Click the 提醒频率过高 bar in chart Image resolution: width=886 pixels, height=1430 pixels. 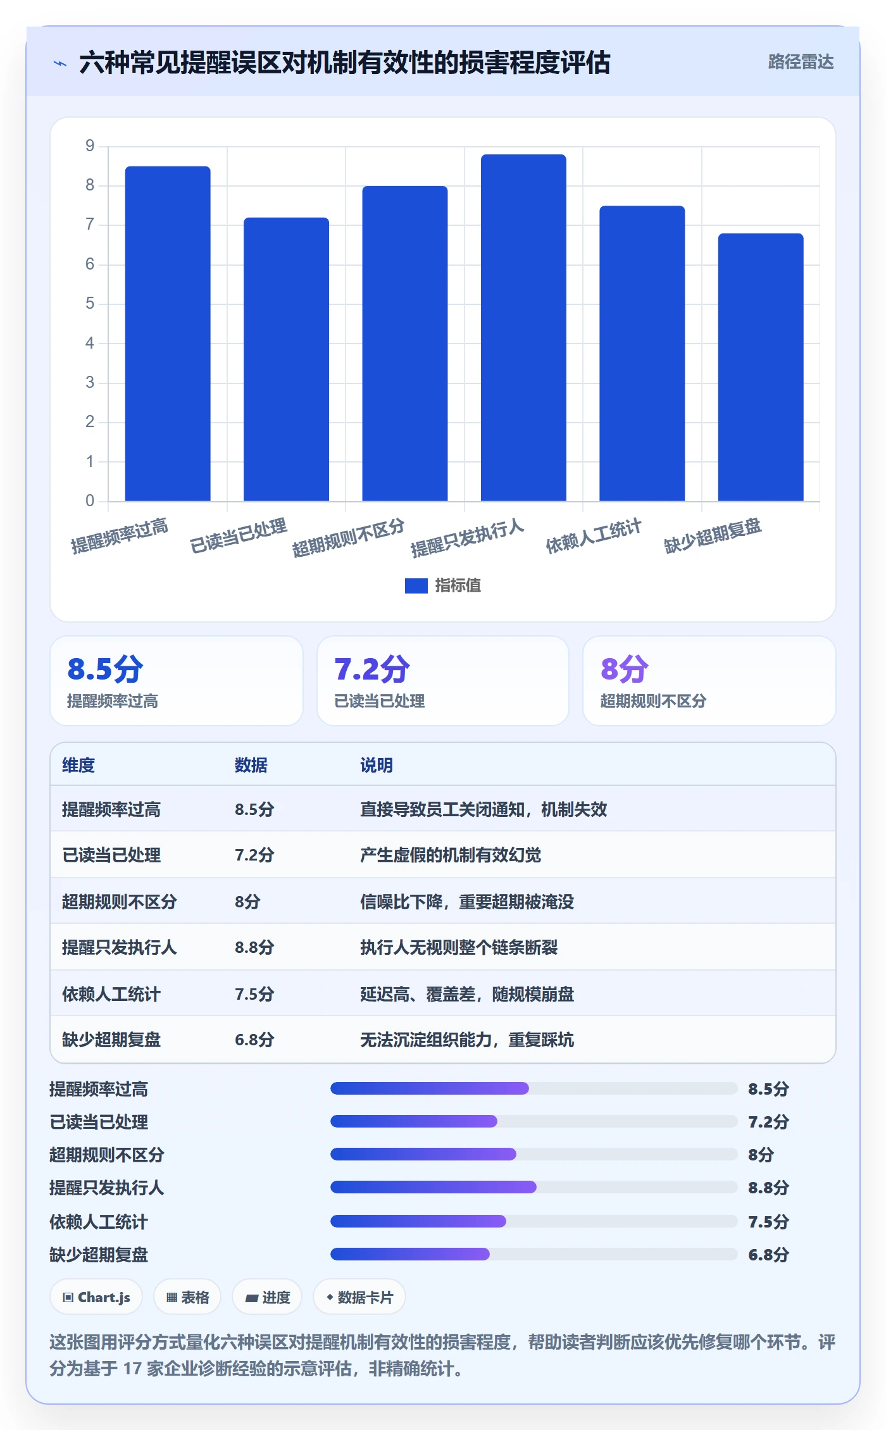tap(168, 333)
